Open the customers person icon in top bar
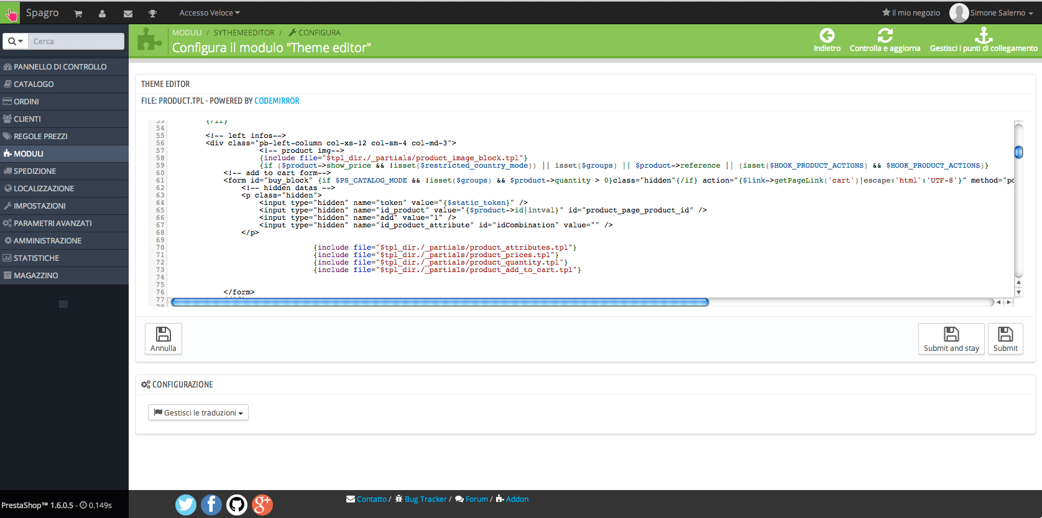Screen dimensions: 1042x518 point(102,13)
